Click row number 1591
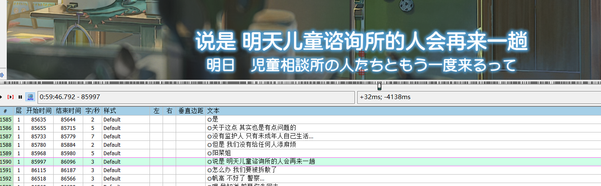 click(x=6, y=170)
